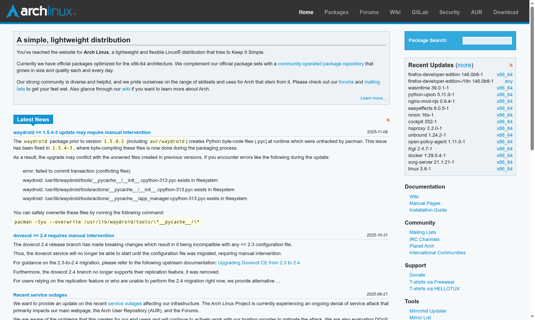The width and height of the screenshot is (535, 320).
Task: Open the AUR page
Action: point(477,12)
